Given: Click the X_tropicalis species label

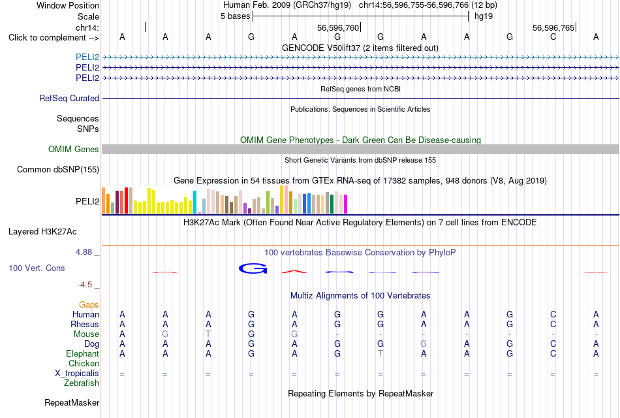Looking at the screenshot, I should click(77, 374).
